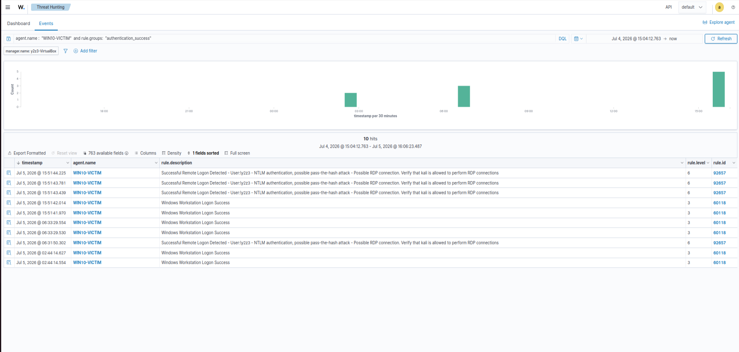The height and width of the screenshot is (352, 739).
Task: Click 'Windows Workstation Logon Success' in 06:33:29.554 row
Action: click(196, 223)
